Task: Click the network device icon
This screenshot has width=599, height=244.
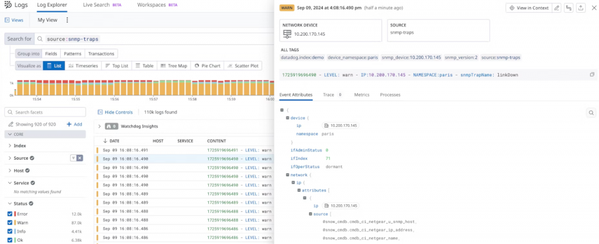Action: pyautogui.click(x=287, y=34)
